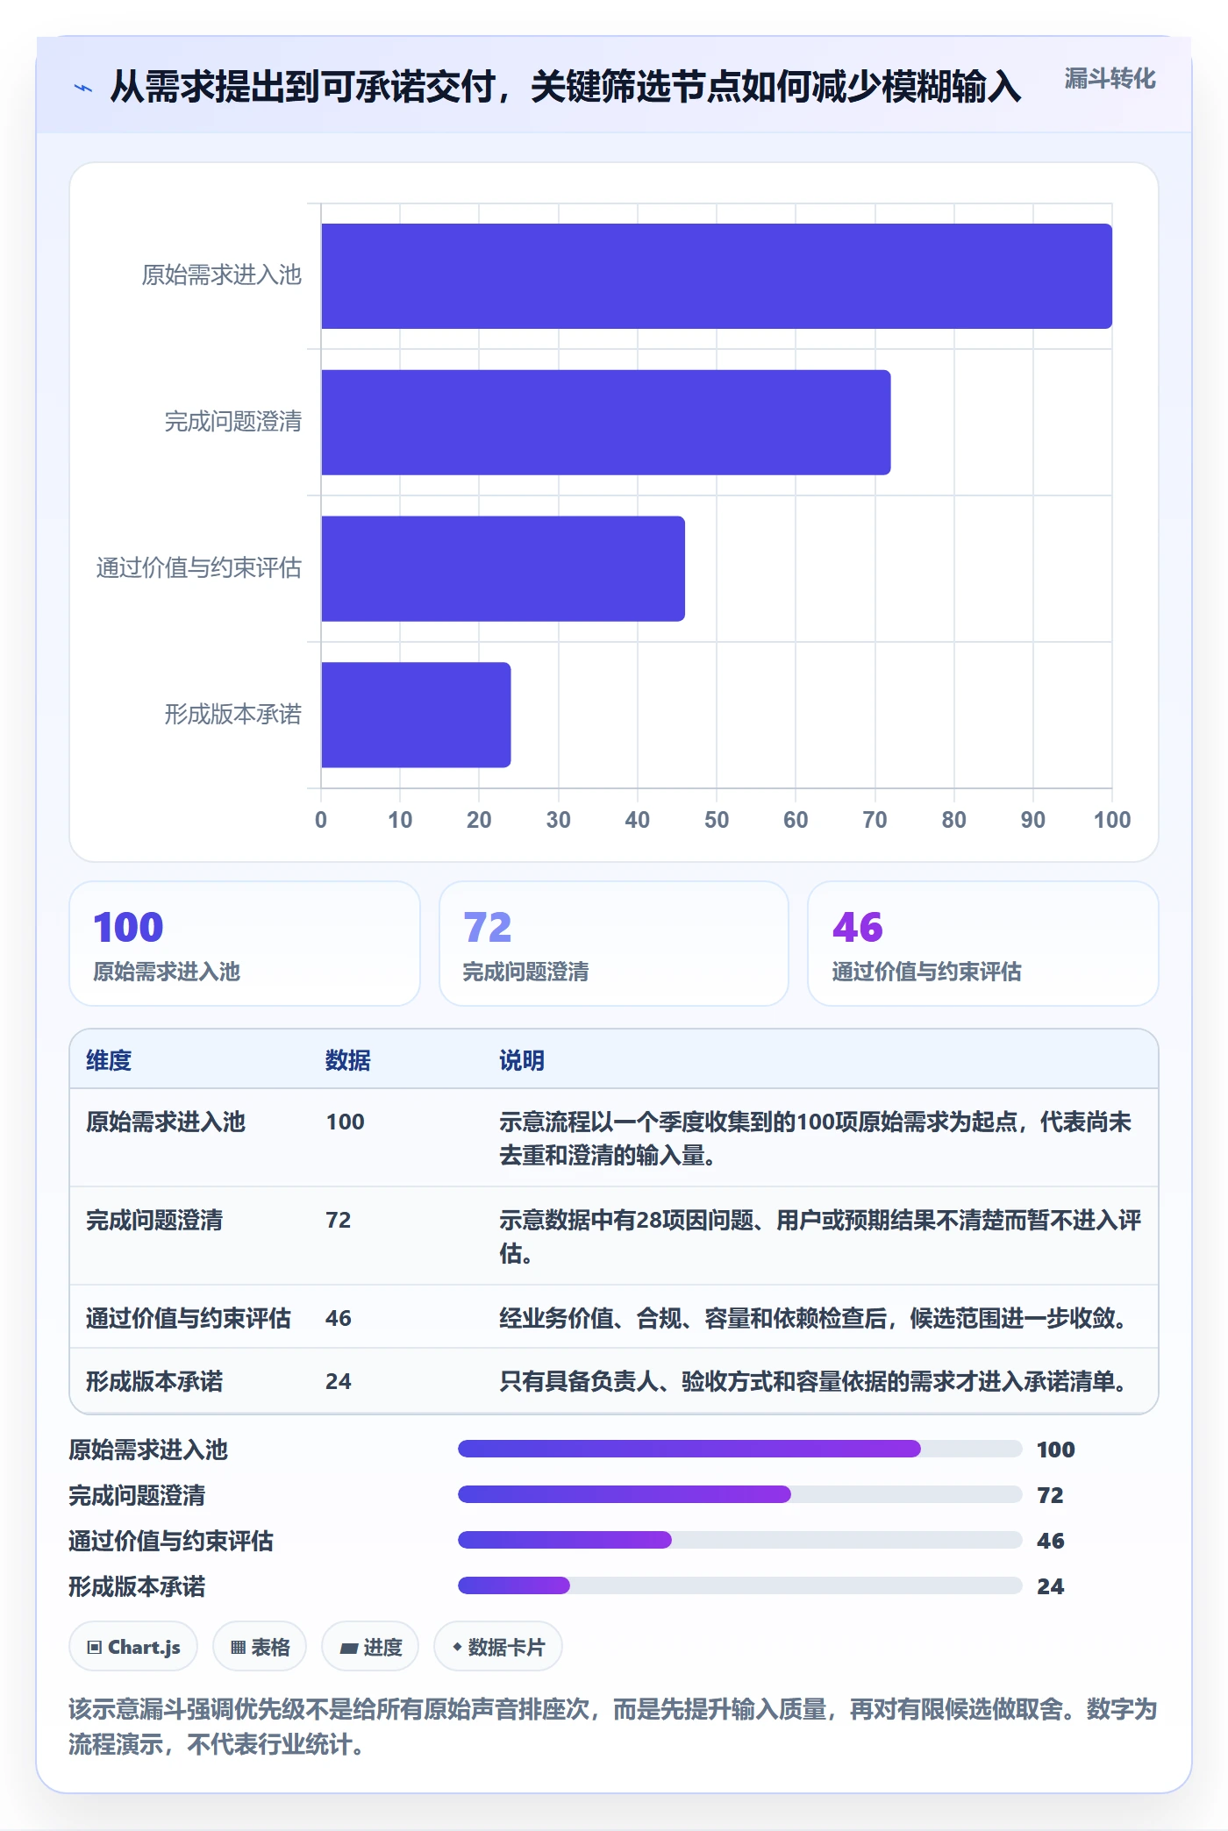Click the 原始需求进入池 chart bar

(x=717, y=276)
